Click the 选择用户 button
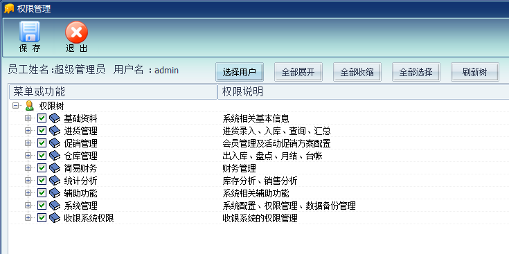This screenshot has height=254, width=509. [x=240, y=72]
